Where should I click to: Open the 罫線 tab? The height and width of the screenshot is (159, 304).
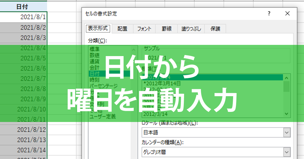(x=167, y=29)
